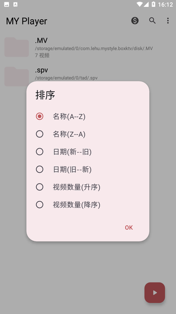Screen dimensions: 176x314
Task: Tap the dollar coin icon in toolbar
Action: (x=135, y=21)
